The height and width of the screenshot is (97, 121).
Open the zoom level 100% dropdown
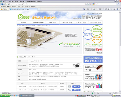116,93
